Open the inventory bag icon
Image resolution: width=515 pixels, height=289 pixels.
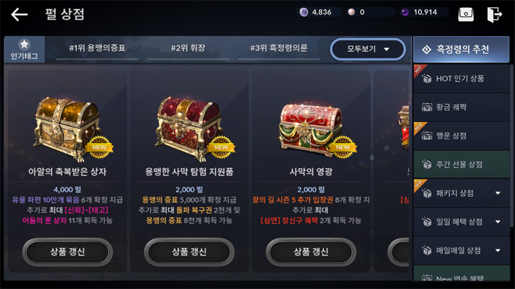coord(465,14)
